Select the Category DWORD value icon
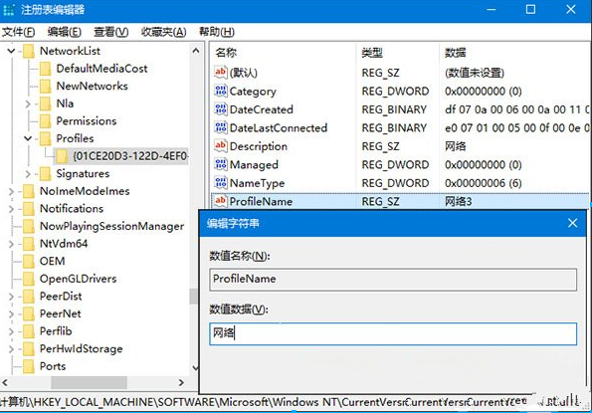Viewport: 592px width, 413px height. pyautogui.click(x=221, y=91)
